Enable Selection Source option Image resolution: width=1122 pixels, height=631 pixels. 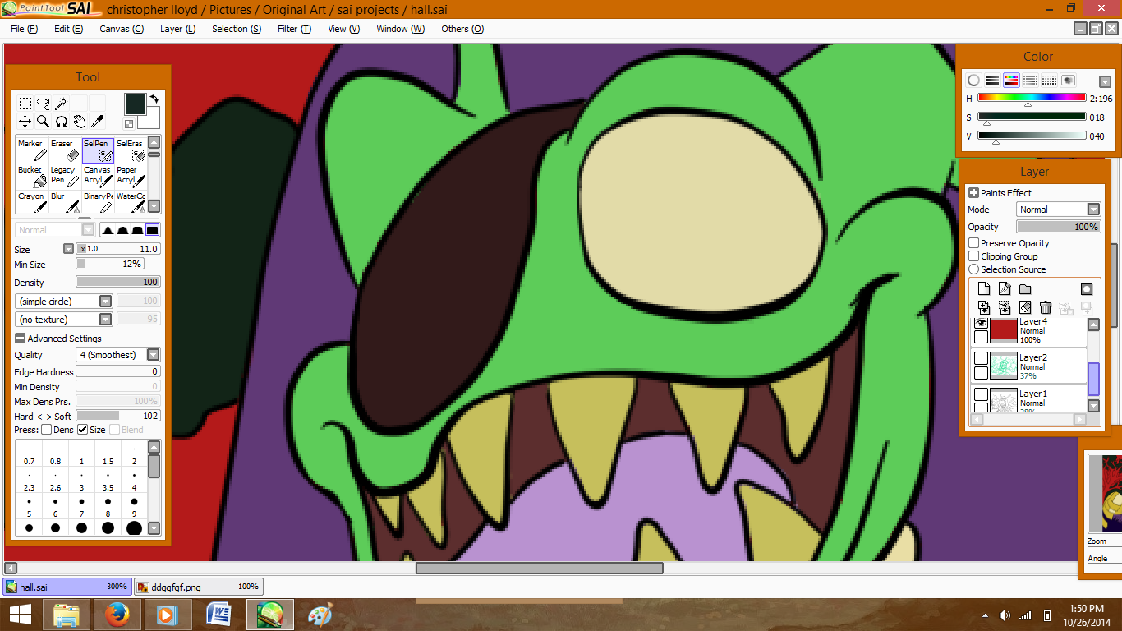(x=974, y=269)
